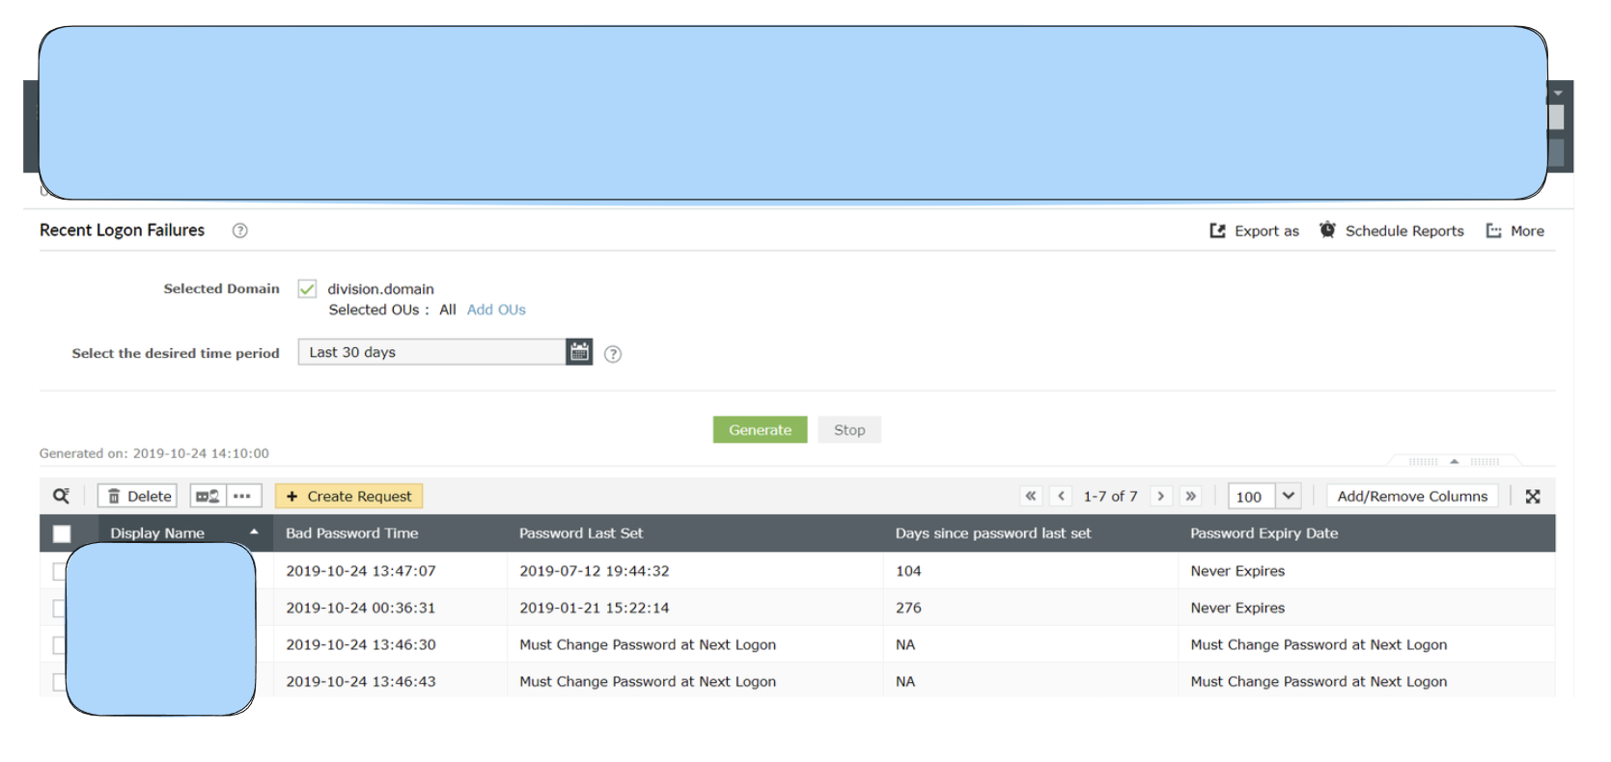Open the rows-per-page dropdown showing 100

click(x=1288, y=496)
